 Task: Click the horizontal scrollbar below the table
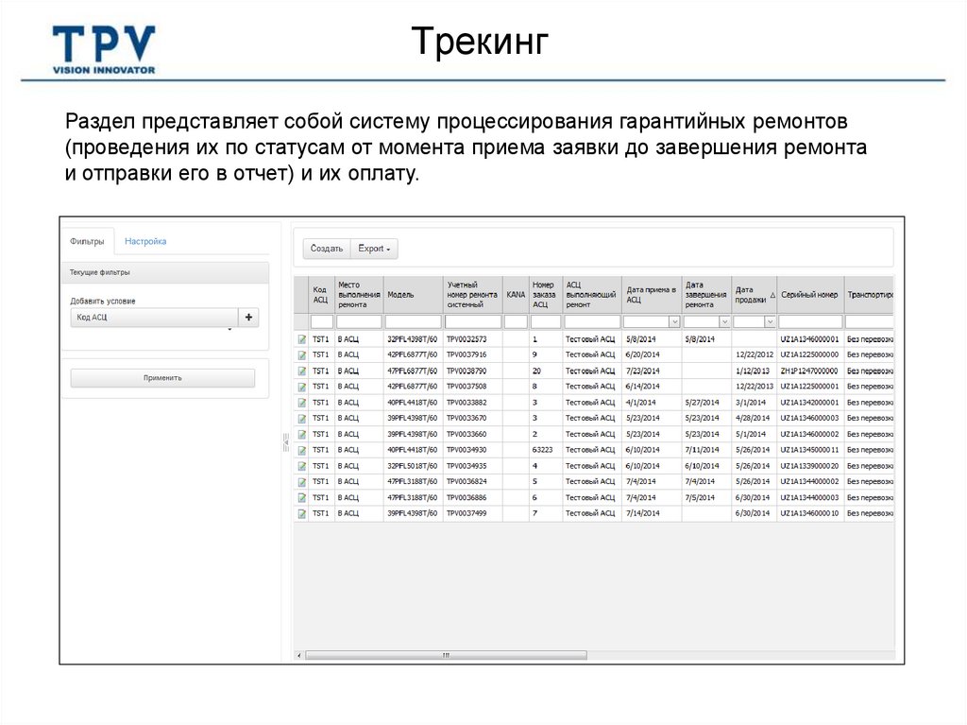(444, 653)
